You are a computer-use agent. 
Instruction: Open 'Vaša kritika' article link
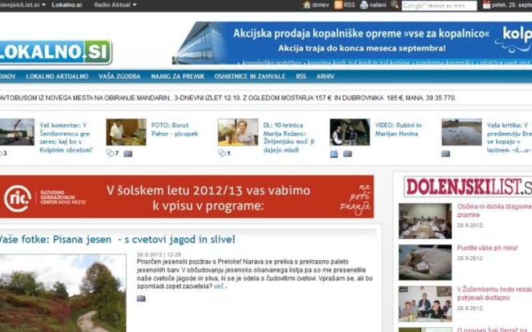click(509, 137)
